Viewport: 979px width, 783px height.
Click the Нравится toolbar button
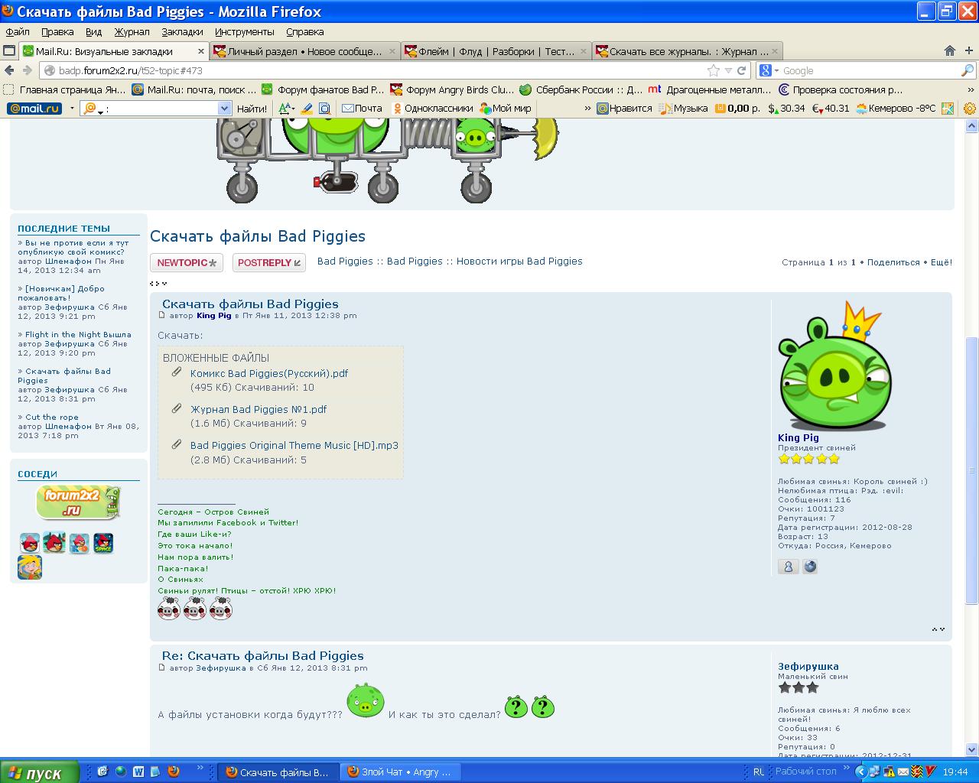625,109
